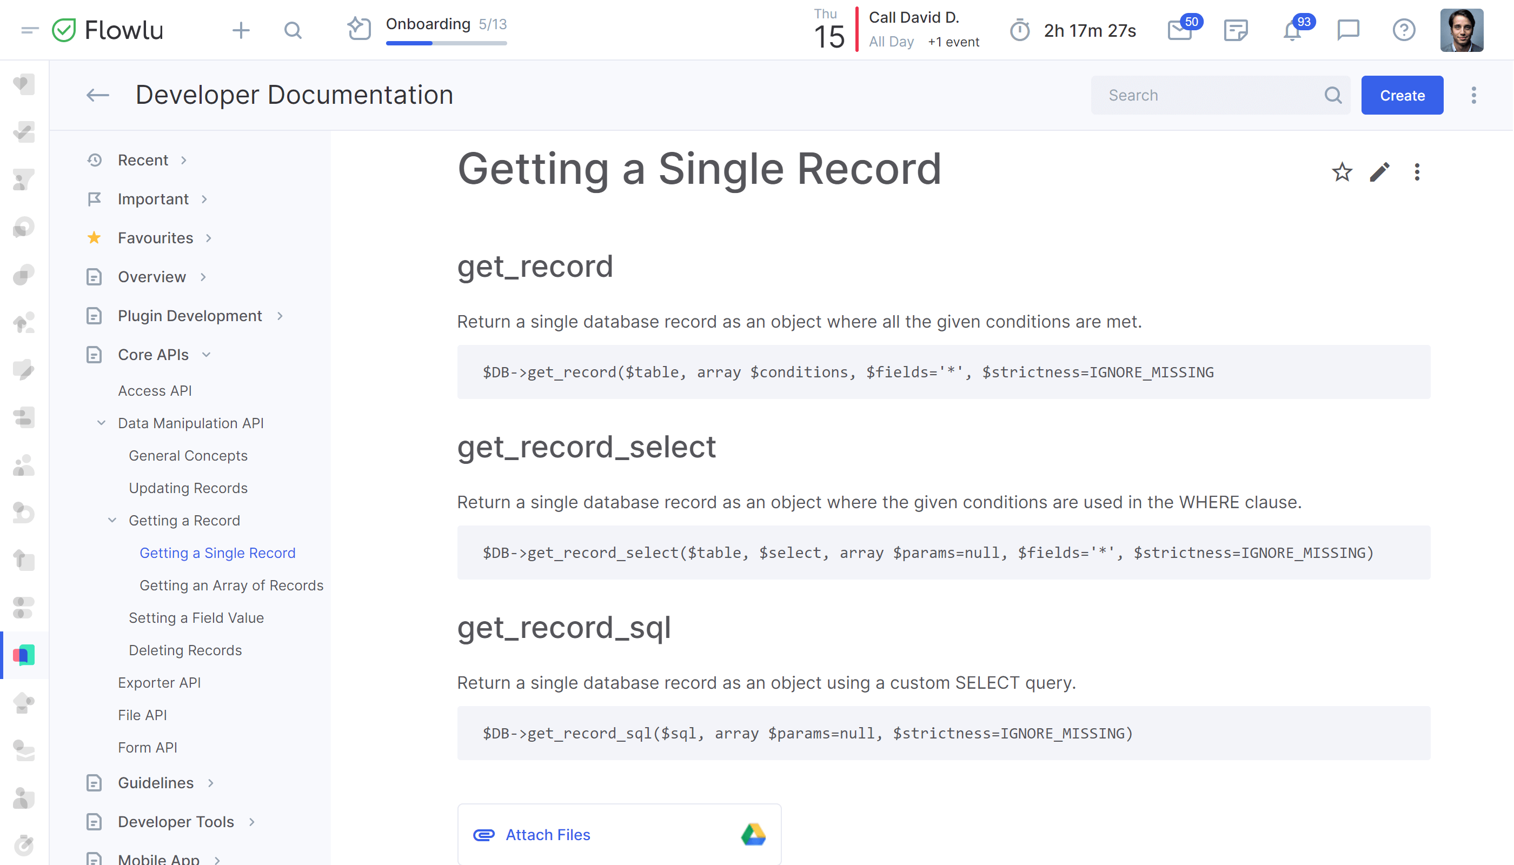The image size is (1514, 865).
Task: Click the get_record_select code block
Action: pos(944,553)
